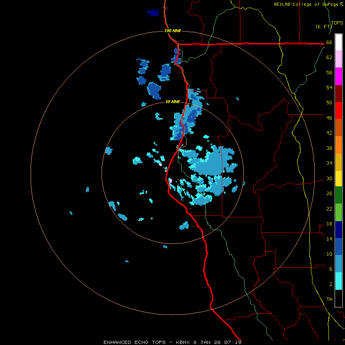Viewport: 345px width, 345px height.
Task: Click the navy blue legend swatch
Action: 338,230
